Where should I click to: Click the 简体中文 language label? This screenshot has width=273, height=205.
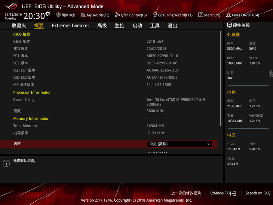tap(68, 15)
